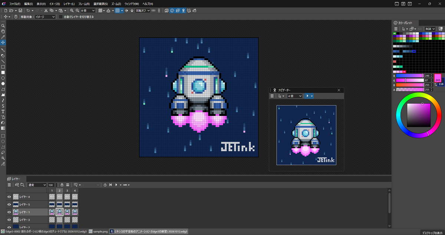This screenshot has width=445, height=235.
Task: Open the layer panel hamburger menu
Action: (x=9, y=185)
